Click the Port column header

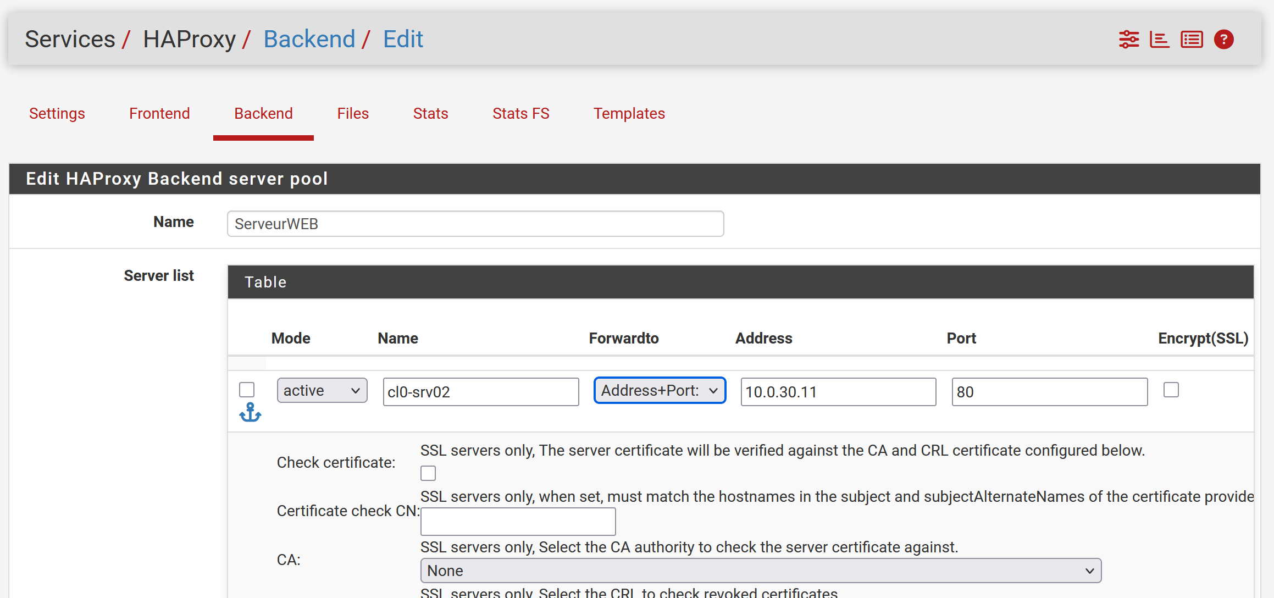(x=961, y=338)
